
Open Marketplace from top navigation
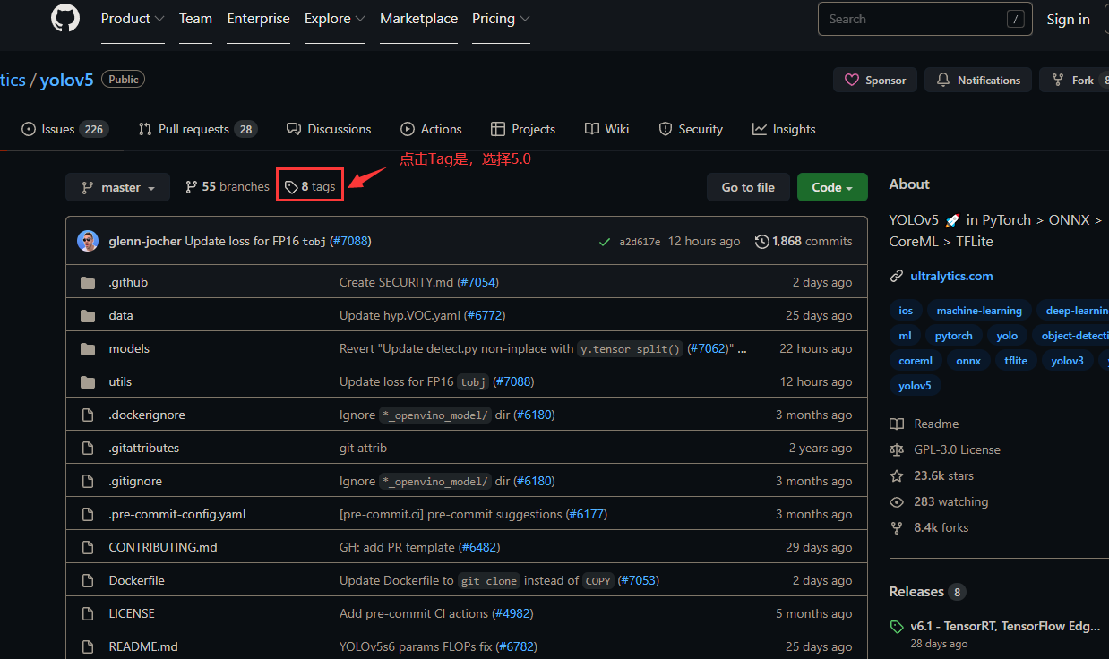[418, 19]
